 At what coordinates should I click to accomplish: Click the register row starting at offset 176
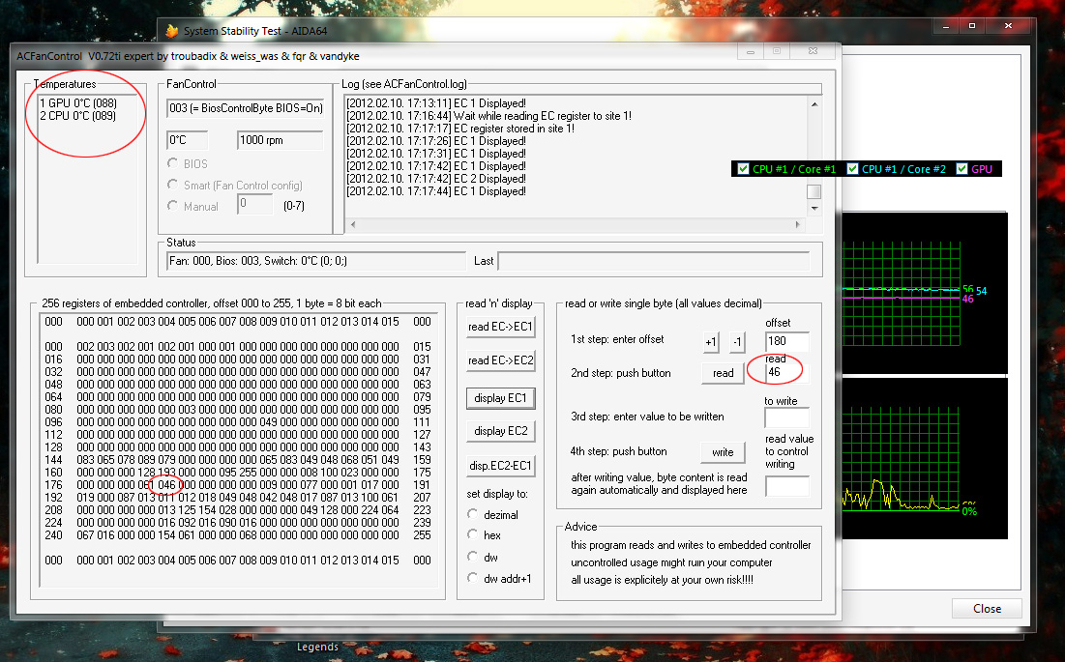coord(238,485)
